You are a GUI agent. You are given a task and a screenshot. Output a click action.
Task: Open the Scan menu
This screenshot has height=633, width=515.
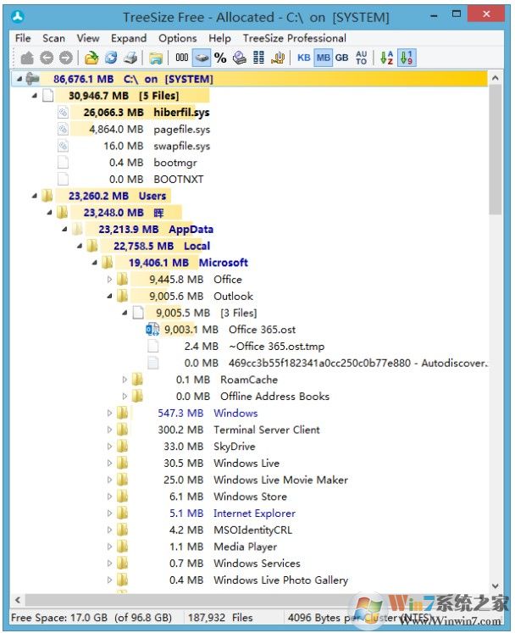53,38
